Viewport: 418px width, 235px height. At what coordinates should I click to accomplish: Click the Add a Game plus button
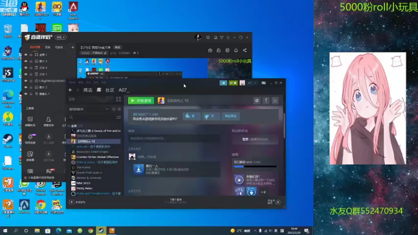72,202
